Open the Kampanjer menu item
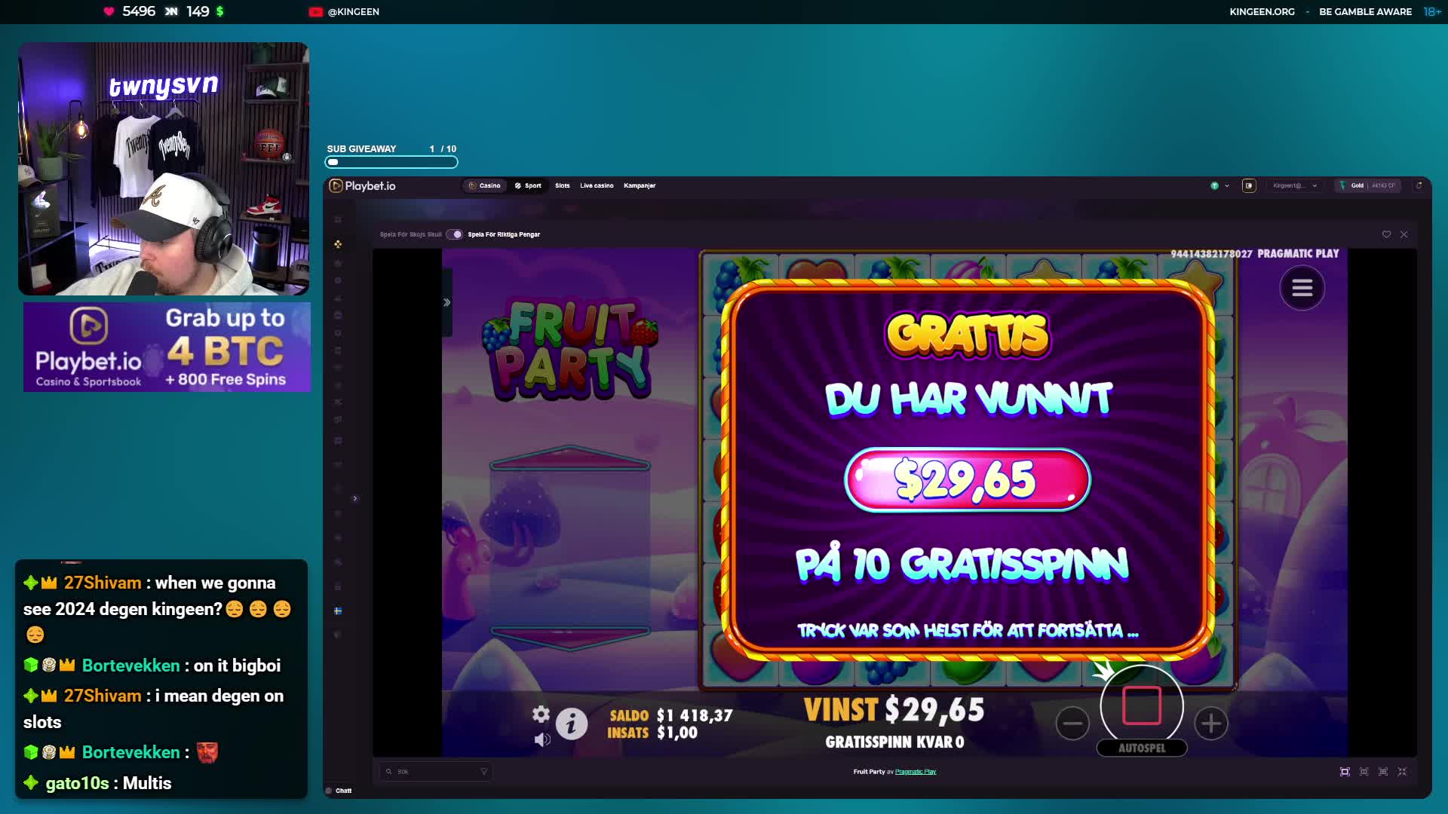The image size is (1448, 814). (640, 185)
